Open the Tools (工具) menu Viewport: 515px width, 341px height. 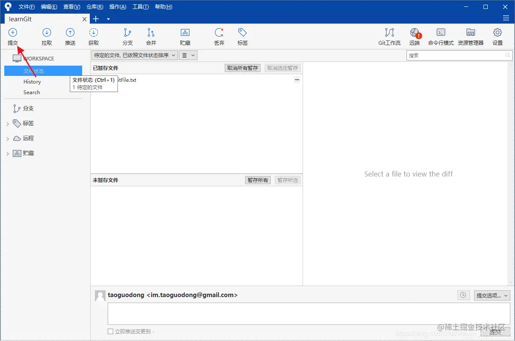point(140,7)
